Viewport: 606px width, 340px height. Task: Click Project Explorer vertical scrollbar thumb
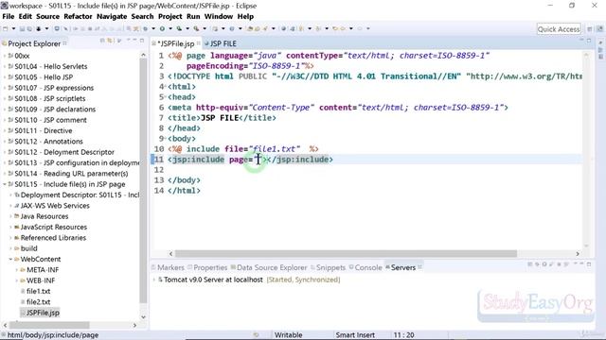[x=143, y=181]
